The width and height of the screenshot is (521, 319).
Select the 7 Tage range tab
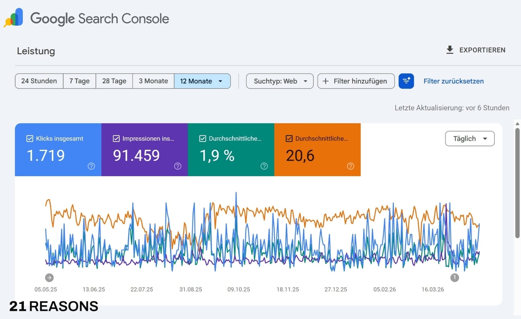tap(80, 81)
